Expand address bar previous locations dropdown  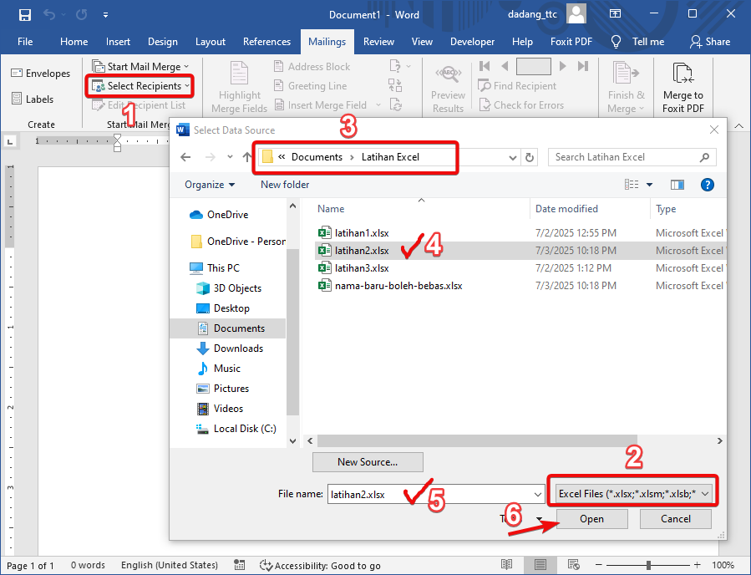point(512,158)
